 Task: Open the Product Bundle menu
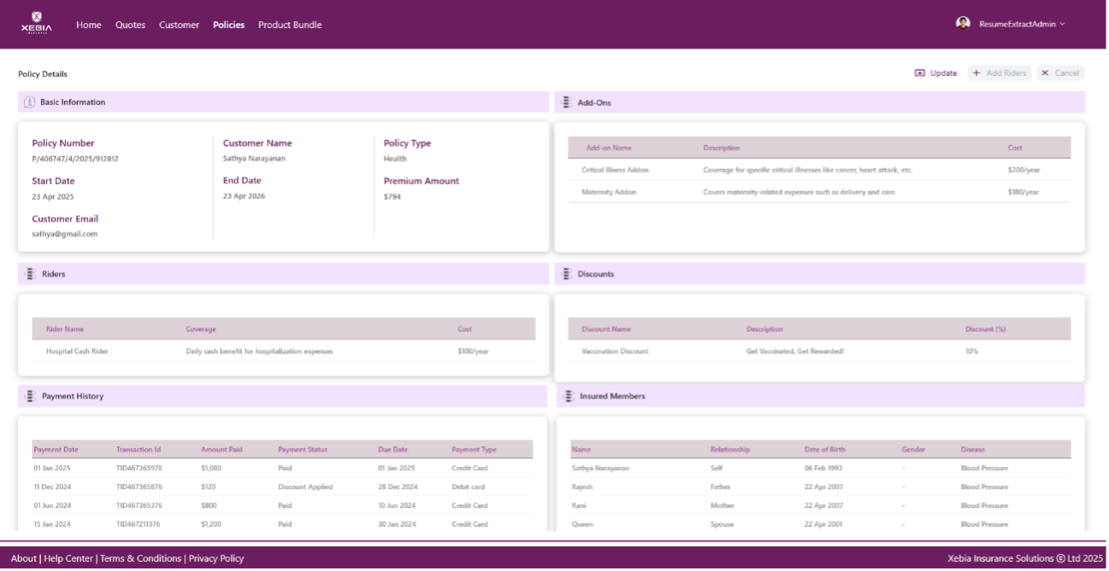coord(290,25)
